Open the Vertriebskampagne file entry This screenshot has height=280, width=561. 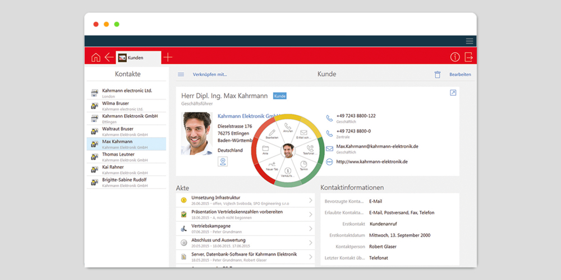246,228
